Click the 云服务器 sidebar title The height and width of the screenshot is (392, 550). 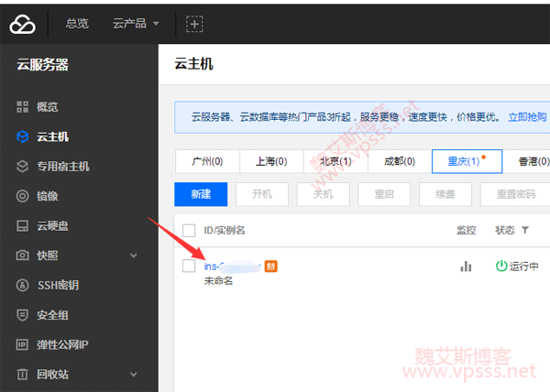[42, 64]
